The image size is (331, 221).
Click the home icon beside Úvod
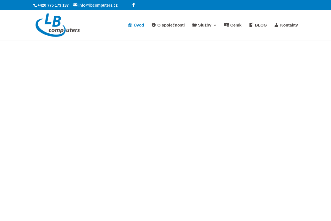130,25
